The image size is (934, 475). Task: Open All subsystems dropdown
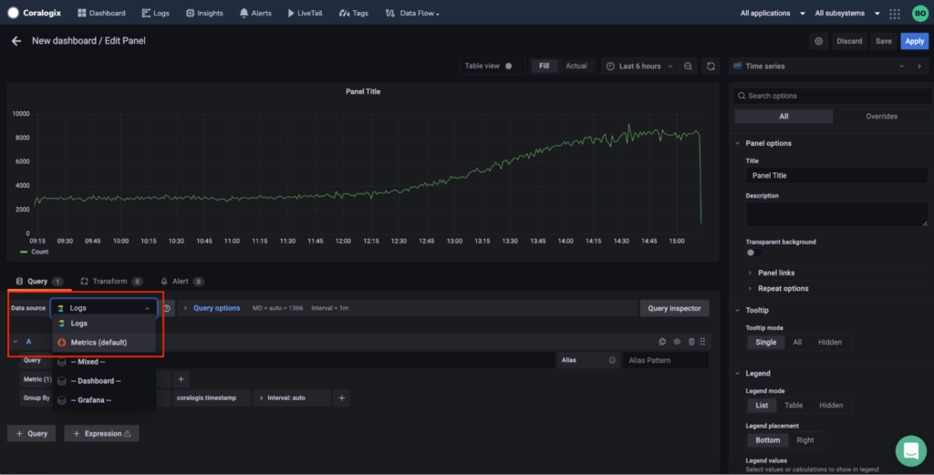[x=846, y=13]
